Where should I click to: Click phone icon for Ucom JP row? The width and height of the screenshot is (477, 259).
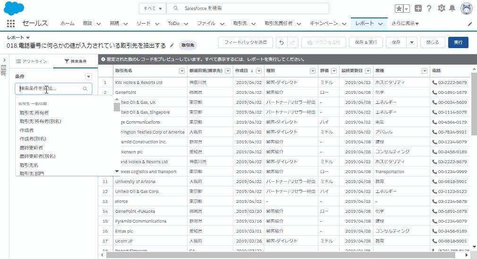(434, 241)
